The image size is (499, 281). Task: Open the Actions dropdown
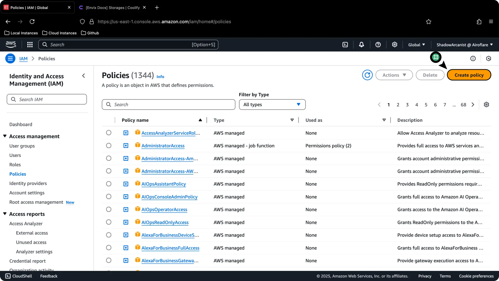click(394, 75)
